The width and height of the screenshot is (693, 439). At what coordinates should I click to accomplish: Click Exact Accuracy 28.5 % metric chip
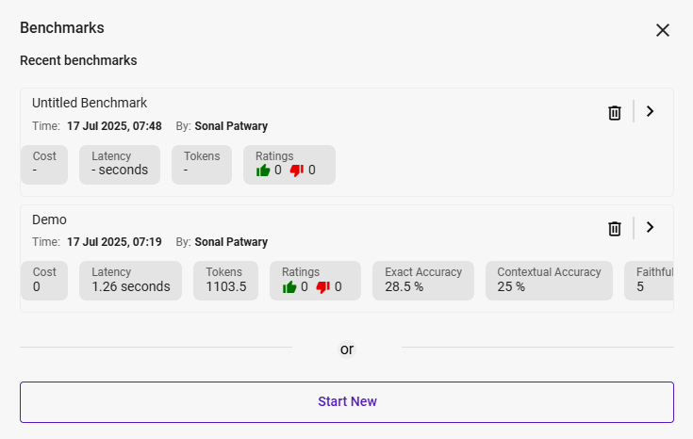[423, 280]
